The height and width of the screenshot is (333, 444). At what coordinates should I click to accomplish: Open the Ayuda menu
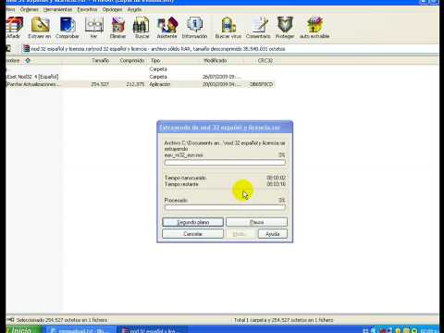(134, 9)
